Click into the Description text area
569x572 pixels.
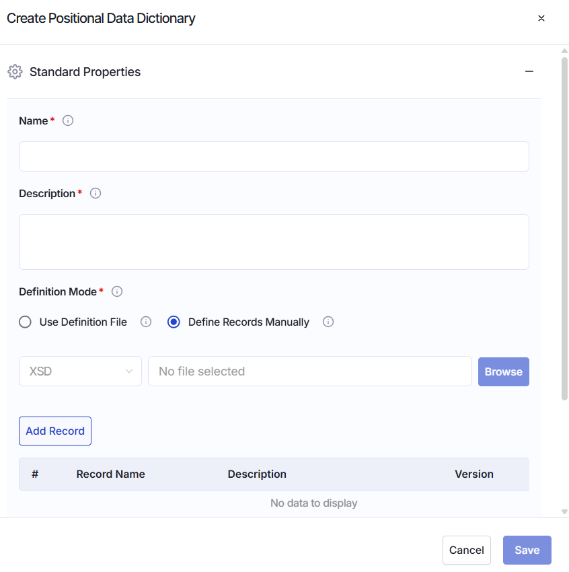pyautogui.click(x=274, y=242)
